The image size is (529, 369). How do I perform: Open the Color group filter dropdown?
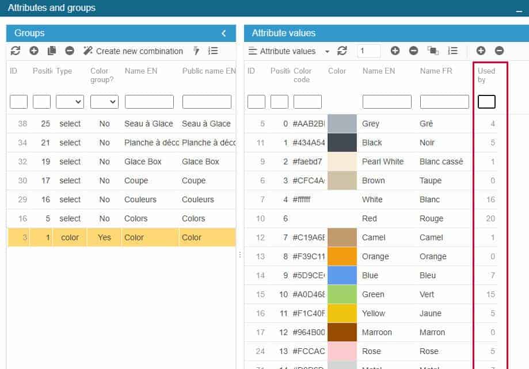click(104, 102)
